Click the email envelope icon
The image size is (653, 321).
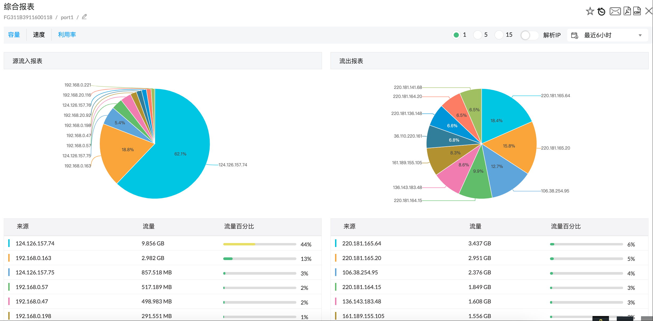(615, 11)
